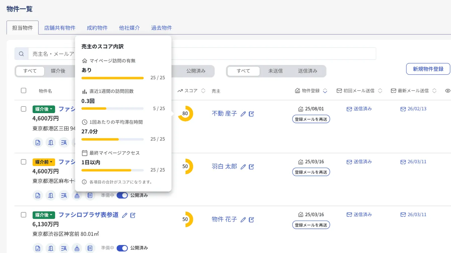Open seller link 物件 花子
This screenshot has width=451, height=253.
224,219
